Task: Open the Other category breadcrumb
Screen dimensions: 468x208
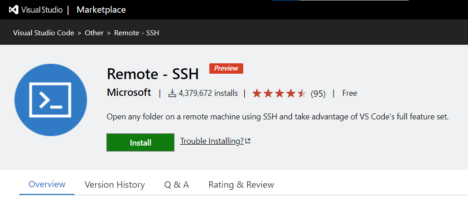Action: tap(94, 33)
